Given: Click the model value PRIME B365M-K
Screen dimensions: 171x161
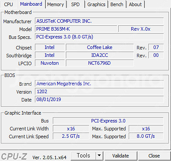Looking at the screenshot, I should 76,29.
